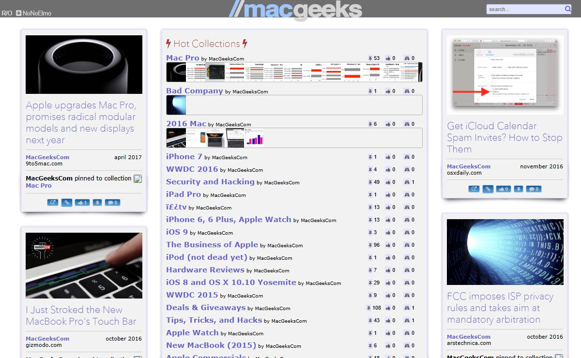581x358 pixels.
Task: Click the followers icon for Mac Pro collection
Action: click(x=407, y=58)
